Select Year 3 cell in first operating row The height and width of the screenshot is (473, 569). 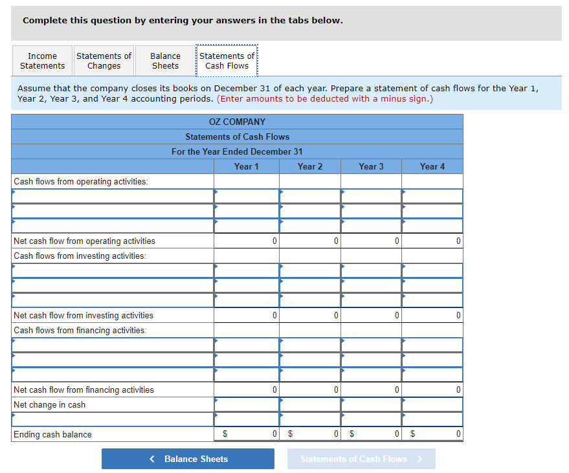[x=371, y=196]
